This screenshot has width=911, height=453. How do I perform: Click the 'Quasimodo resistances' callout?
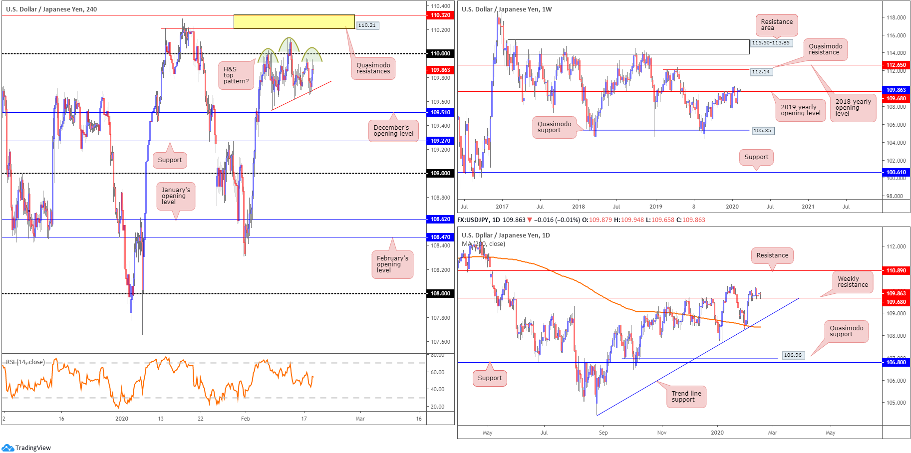click(373, 68)
